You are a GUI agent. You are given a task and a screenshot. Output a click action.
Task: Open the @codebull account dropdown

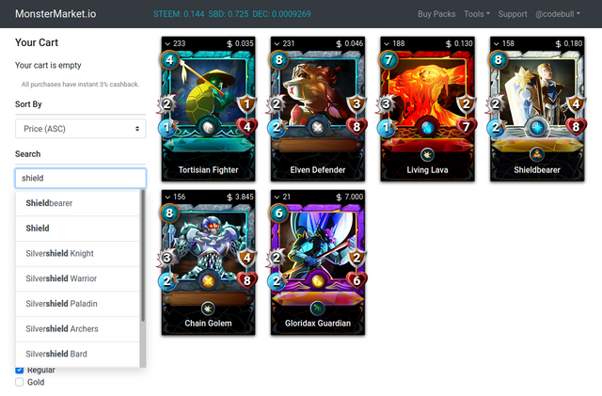pyautogui.click(x=558, y=14)
